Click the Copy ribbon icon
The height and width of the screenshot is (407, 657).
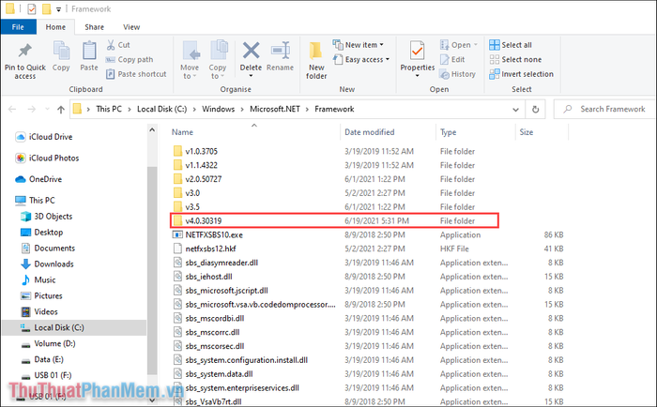(61, 56)
